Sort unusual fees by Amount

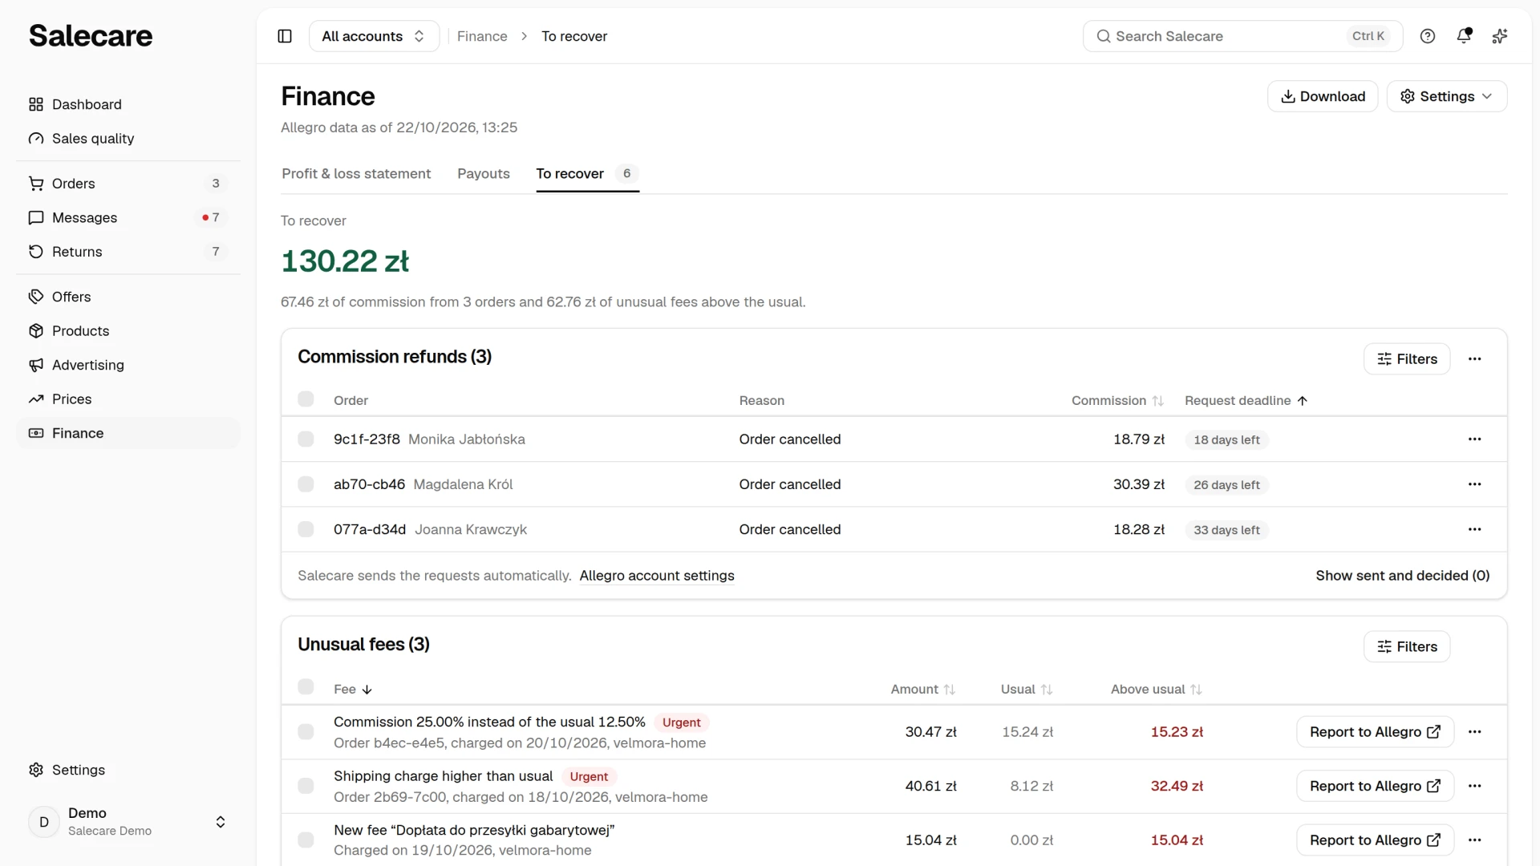pyautogui.click(x=950, y=690)
